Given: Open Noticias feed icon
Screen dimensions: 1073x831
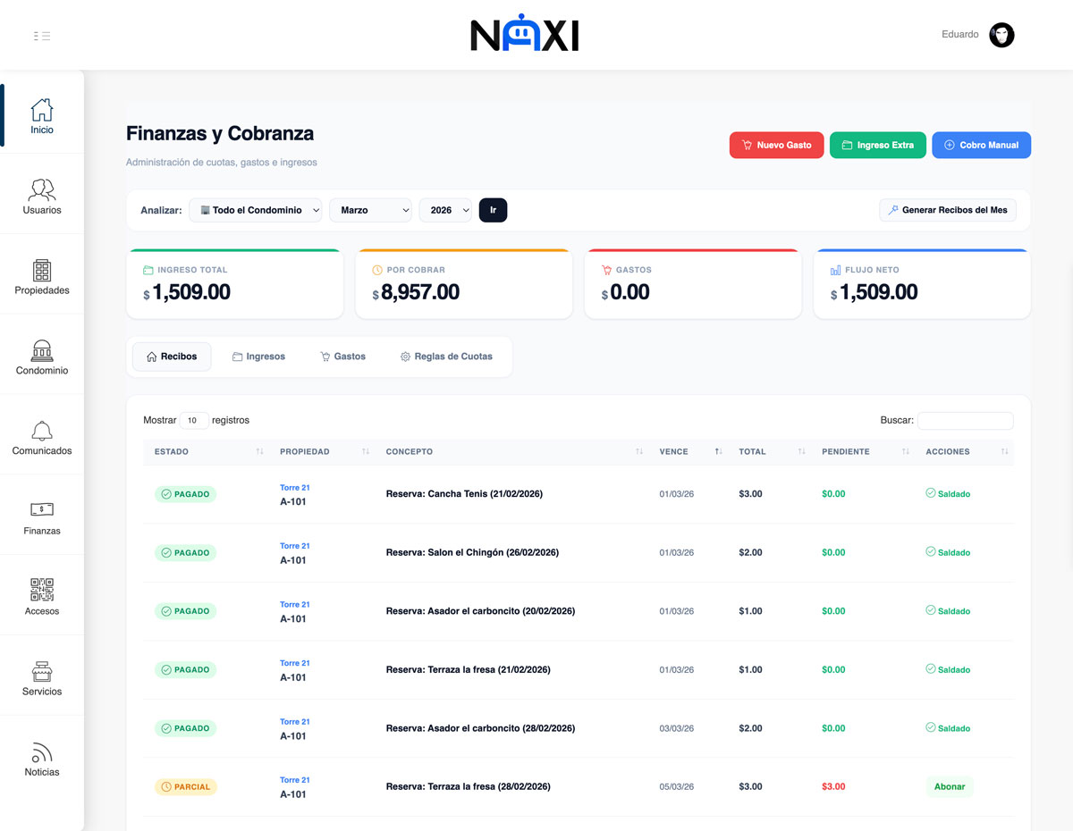Looking at the screenshot, I should pos(42,751).
